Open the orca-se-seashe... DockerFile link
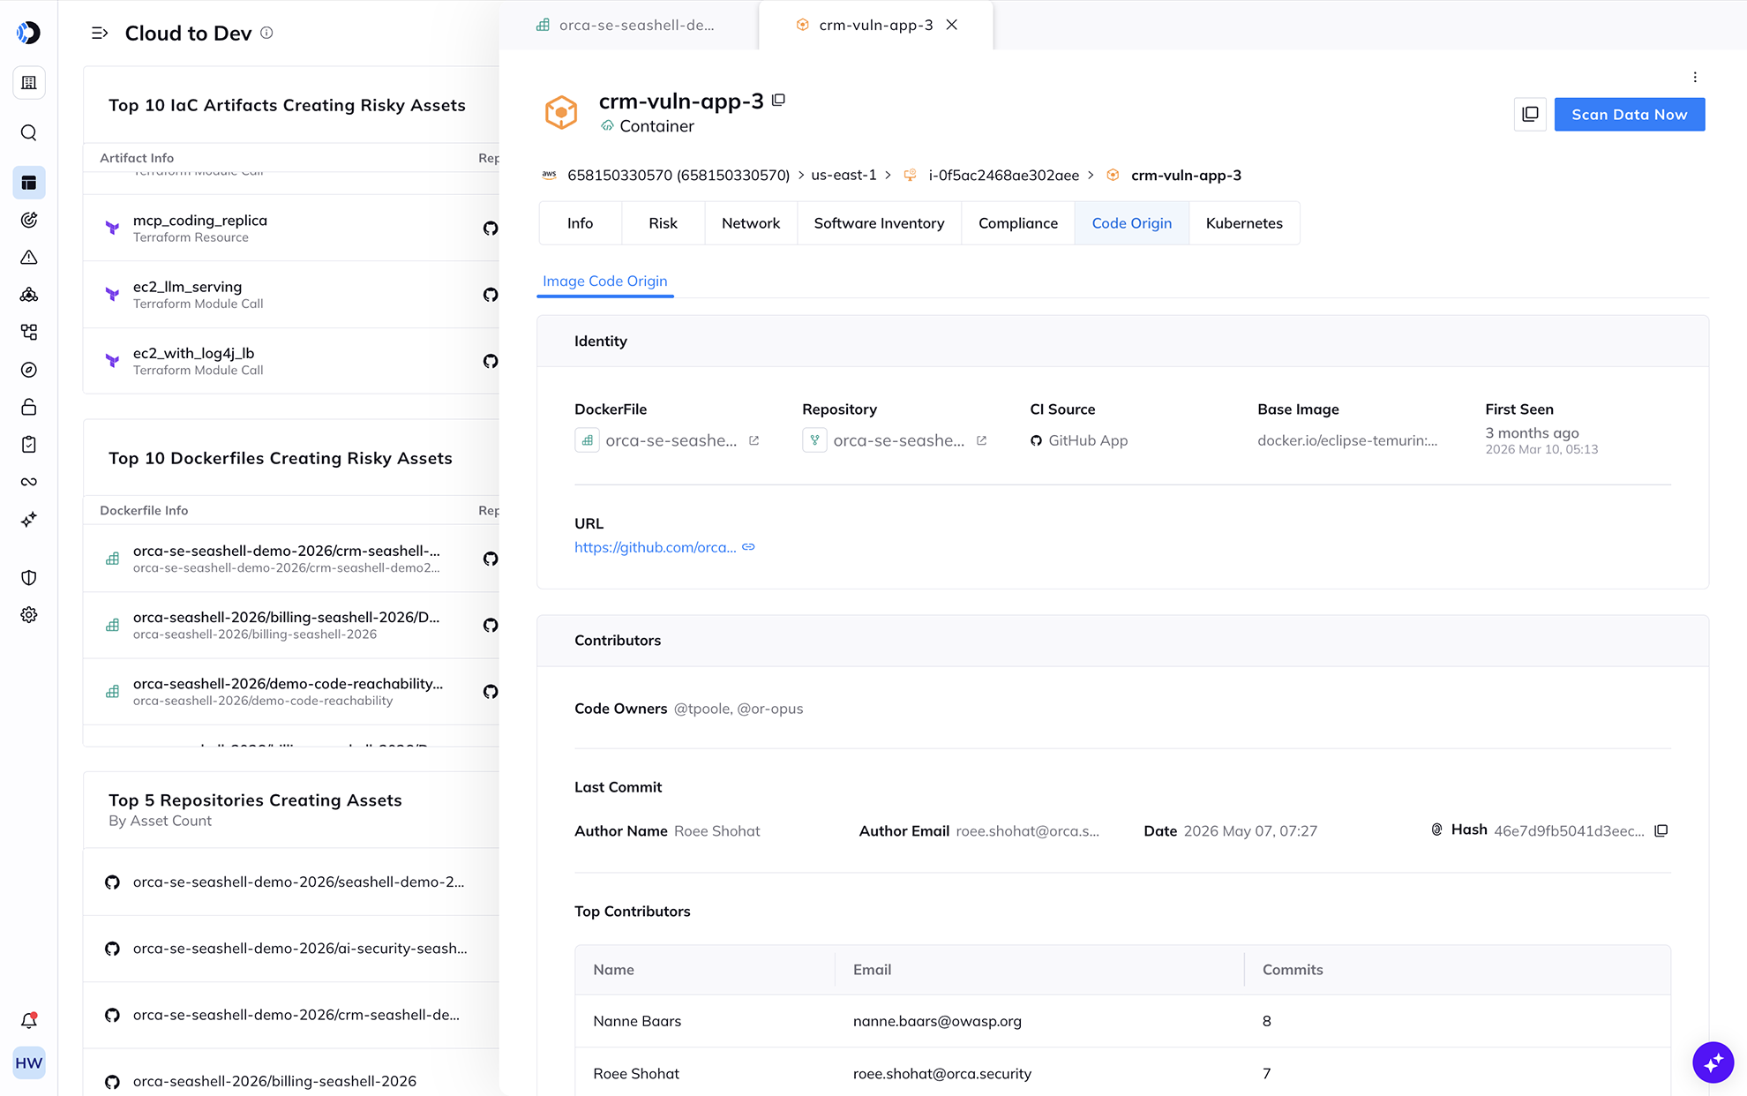This screenshot has height=1096, width=1747. coord(671,440)
